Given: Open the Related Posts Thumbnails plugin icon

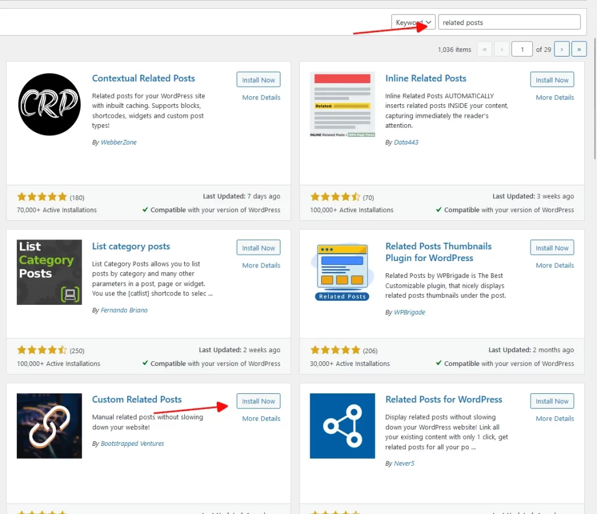Looking at the screenshot, I should coord(342,272).
